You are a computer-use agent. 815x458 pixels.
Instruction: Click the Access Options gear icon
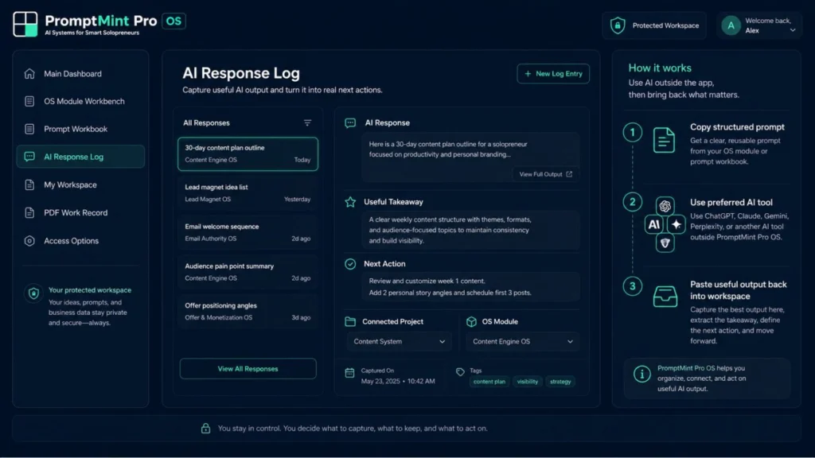coord(29,240)
